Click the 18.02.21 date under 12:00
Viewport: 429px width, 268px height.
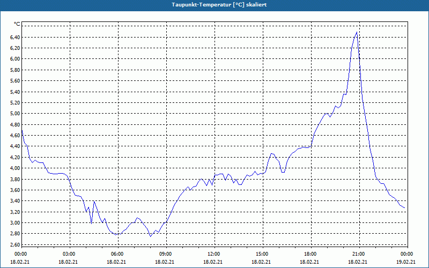[x=213, y=262]
